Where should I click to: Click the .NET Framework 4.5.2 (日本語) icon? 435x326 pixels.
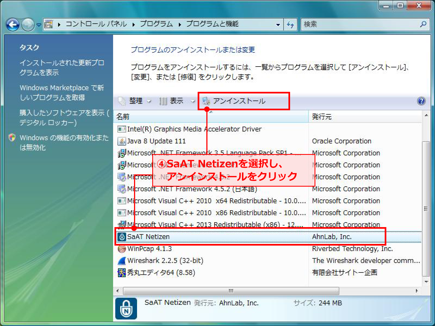click(x=122, y=189)
